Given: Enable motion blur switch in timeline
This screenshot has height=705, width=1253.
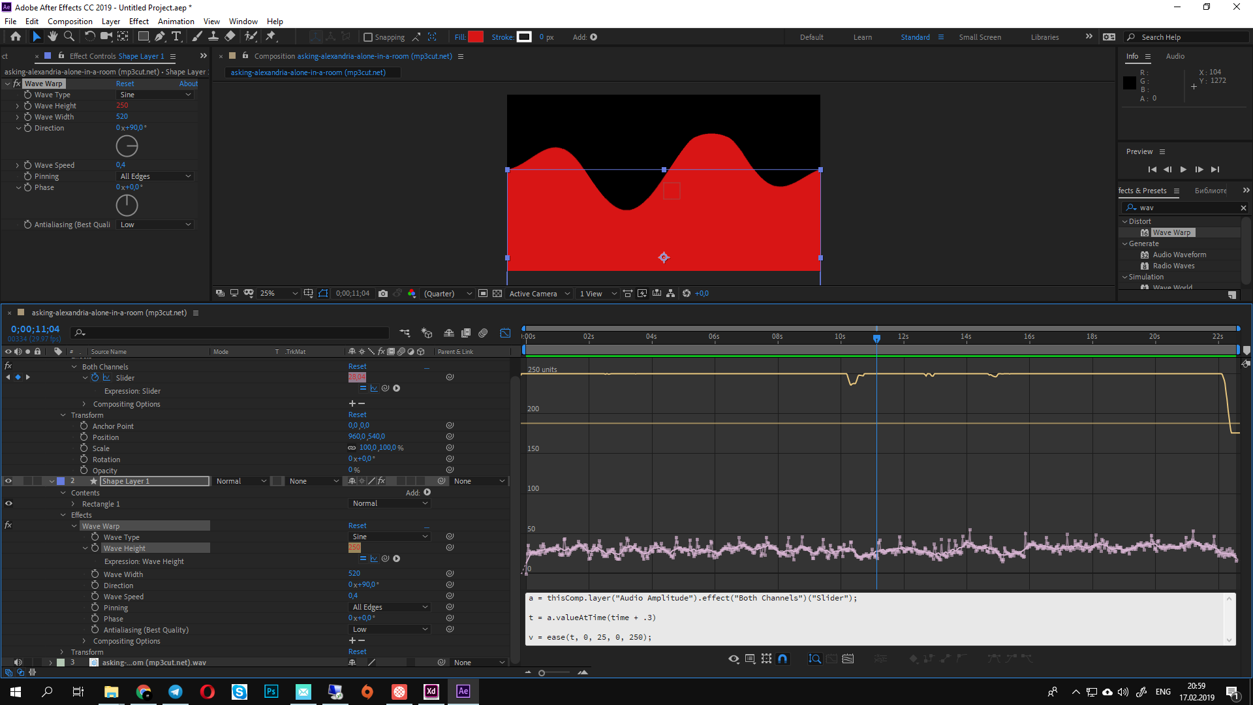Looking at the screenshot, I should pyautogui.click(x=483, y=333).
